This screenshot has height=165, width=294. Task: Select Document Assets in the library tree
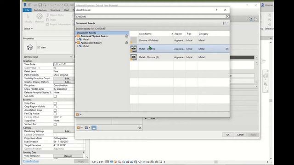[x=86, y=33]
